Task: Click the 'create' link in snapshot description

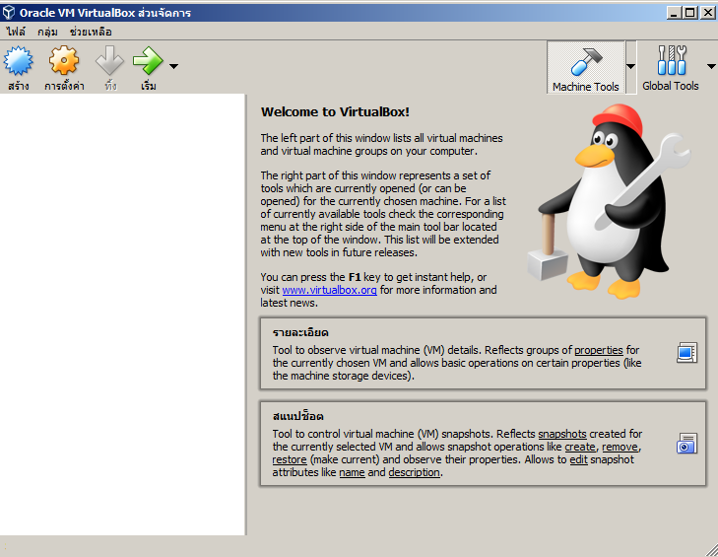Action: [x=580, y=447]
